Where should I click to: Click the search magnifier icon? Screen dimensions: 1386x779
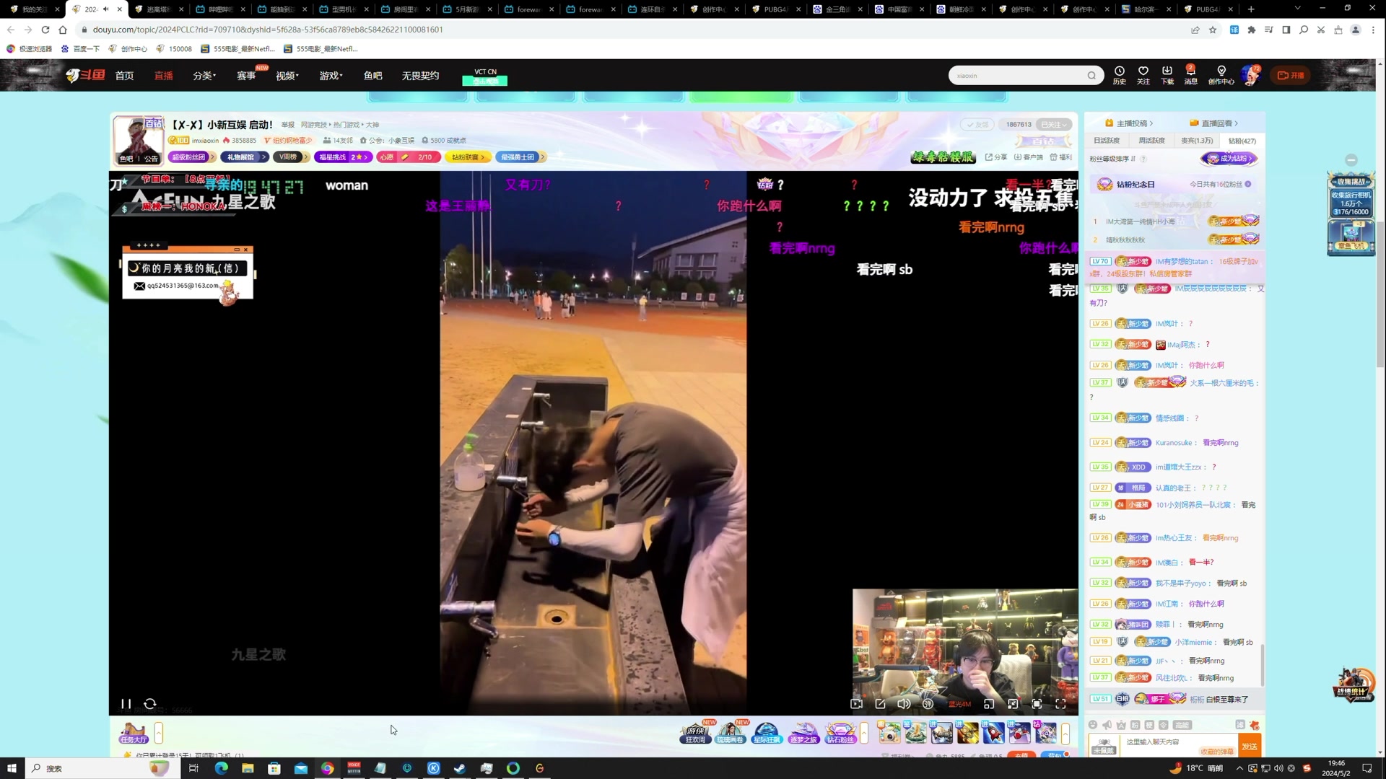1091,75
